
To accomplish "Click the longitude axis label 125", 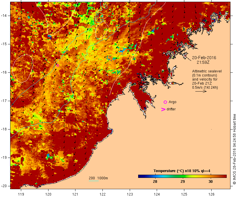I will 184,194.
